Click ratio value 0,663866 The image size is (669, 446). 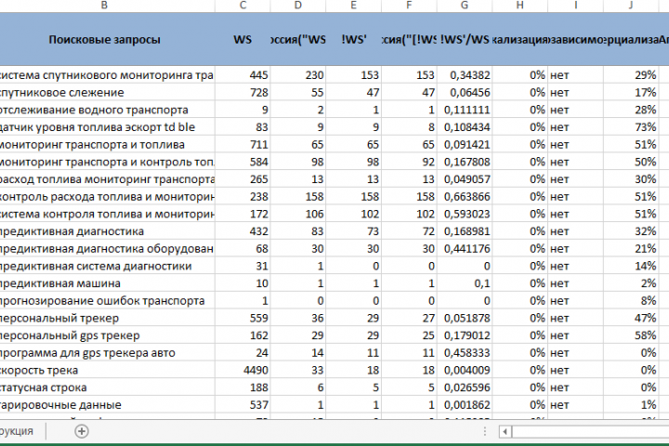465,197
